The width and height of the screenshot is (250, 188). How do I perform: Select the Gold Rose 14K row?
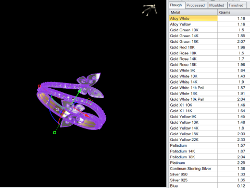[209, 59]
